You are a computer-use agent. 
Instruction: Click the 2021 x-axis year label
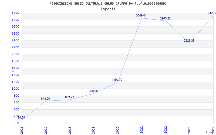[141, 130]
